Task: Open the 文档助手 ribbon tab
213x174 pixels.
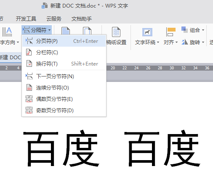Action: [82, 19]
